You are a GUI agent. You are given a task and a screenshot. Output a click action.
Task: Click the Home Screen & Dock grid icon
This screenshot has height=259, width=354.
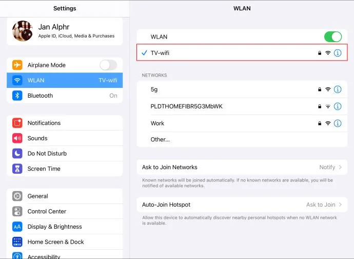[x=17, y=242]
